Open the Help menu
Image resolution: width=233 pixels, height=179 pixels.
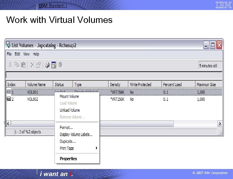(x=36, y=54)
